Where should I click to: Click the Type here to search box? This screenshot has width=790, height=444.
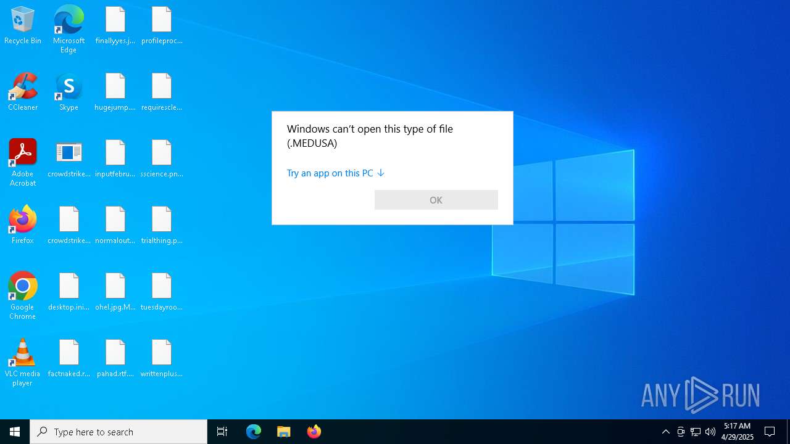[x=118, y=432]
